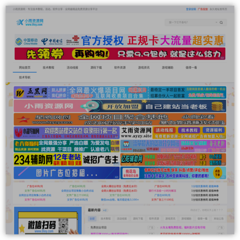The height and width of the screenshot is (240, 240).
Task: Open 银行卡冻结一小时内解冻 text ad
Action: (162, 191)
